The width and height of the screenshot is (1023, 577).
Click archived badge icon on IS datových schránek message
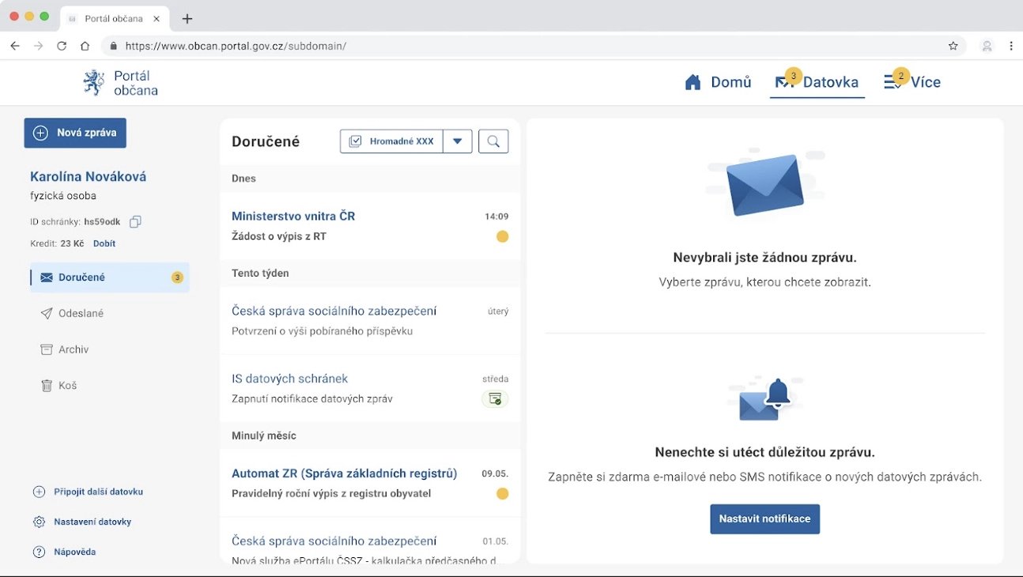click(x=495, y=399)
